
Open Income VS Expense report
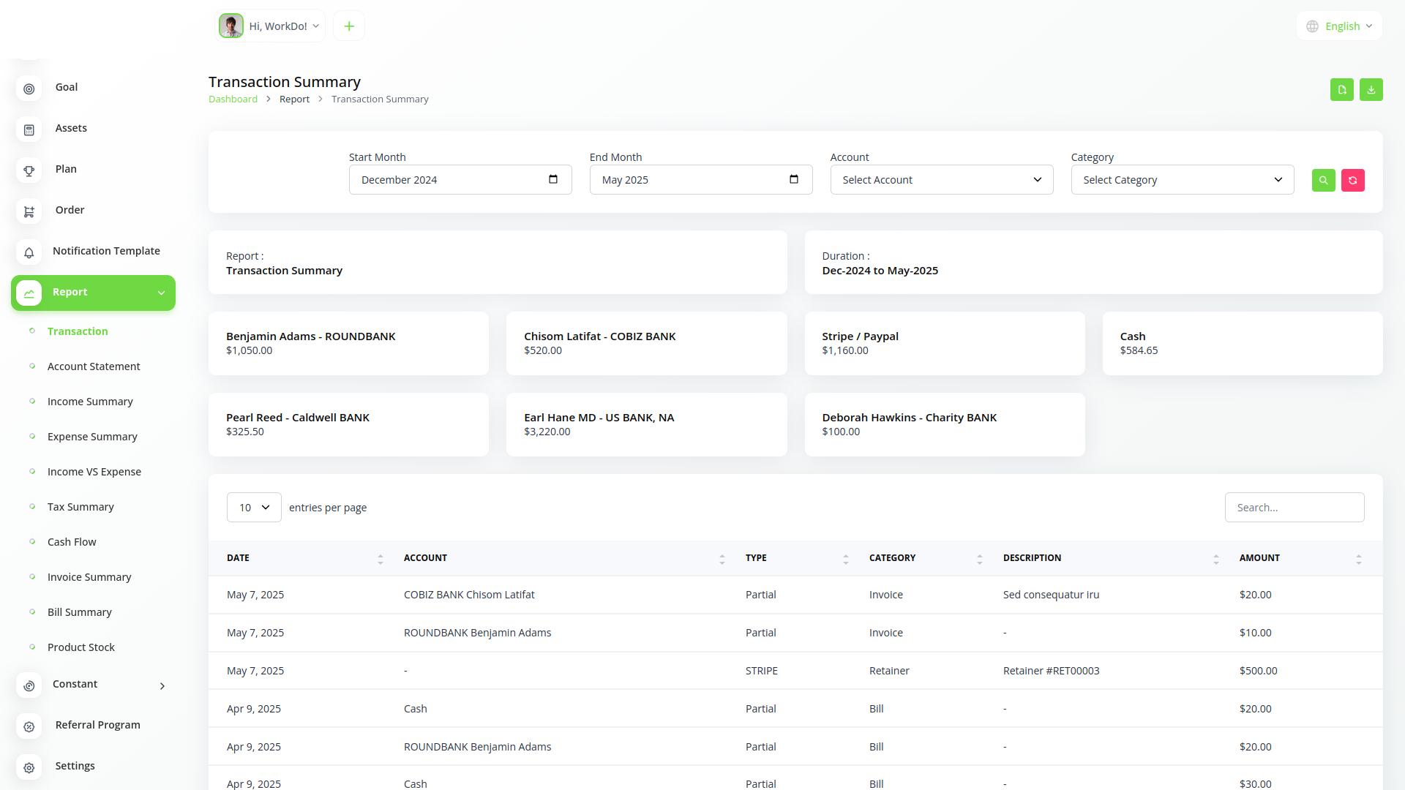point(94,472)
